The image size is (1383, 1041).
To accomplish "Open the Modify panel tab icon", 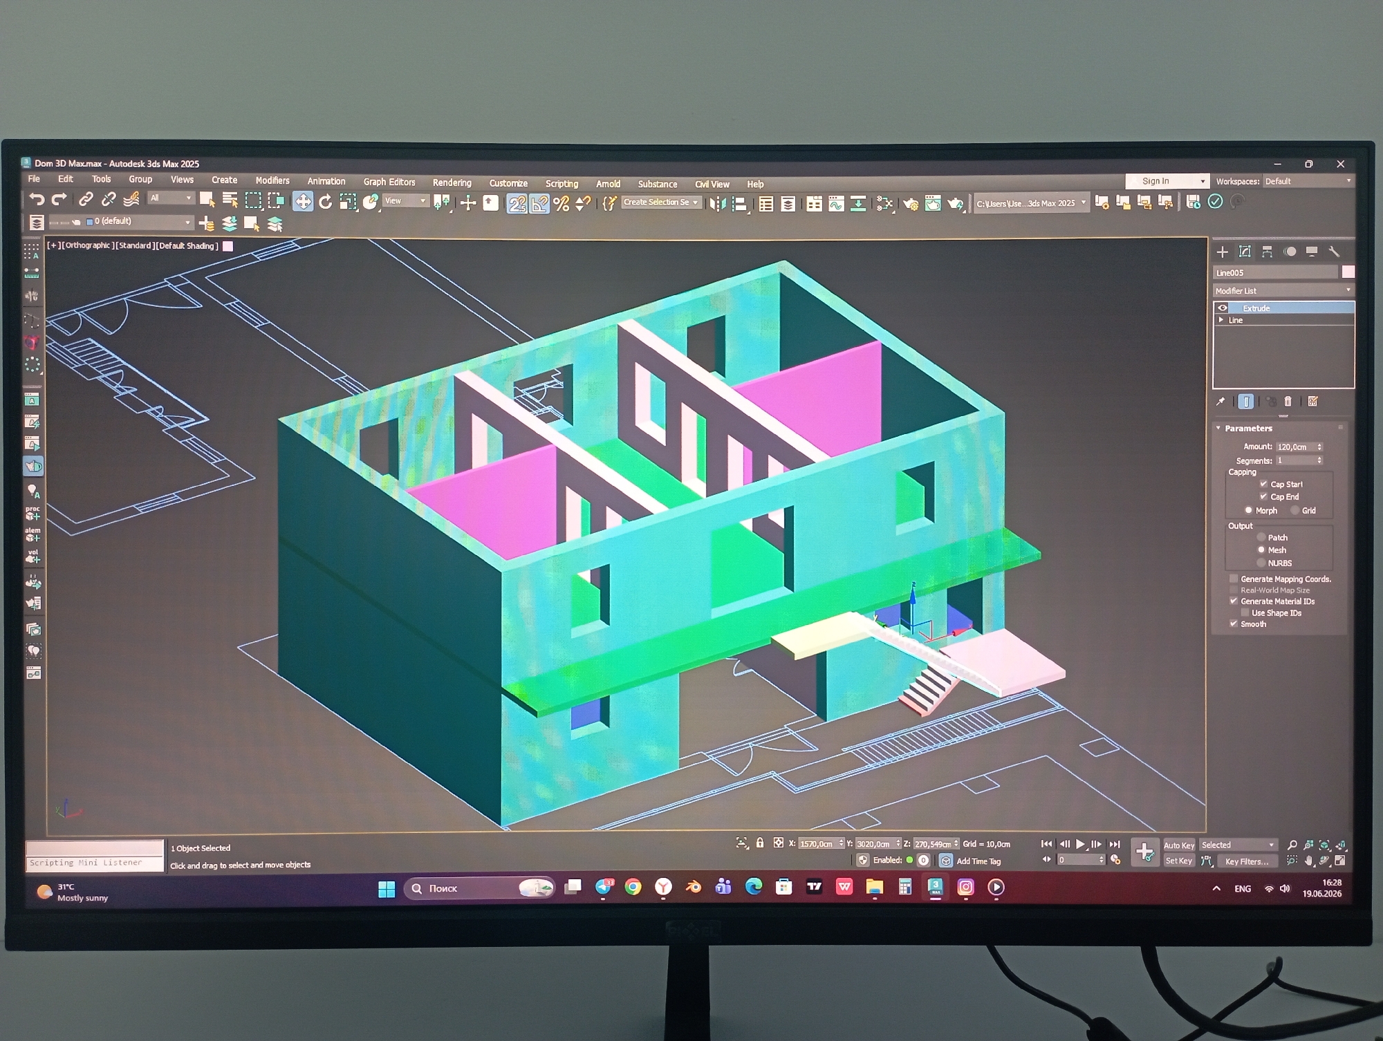I will coord(1245,252).
